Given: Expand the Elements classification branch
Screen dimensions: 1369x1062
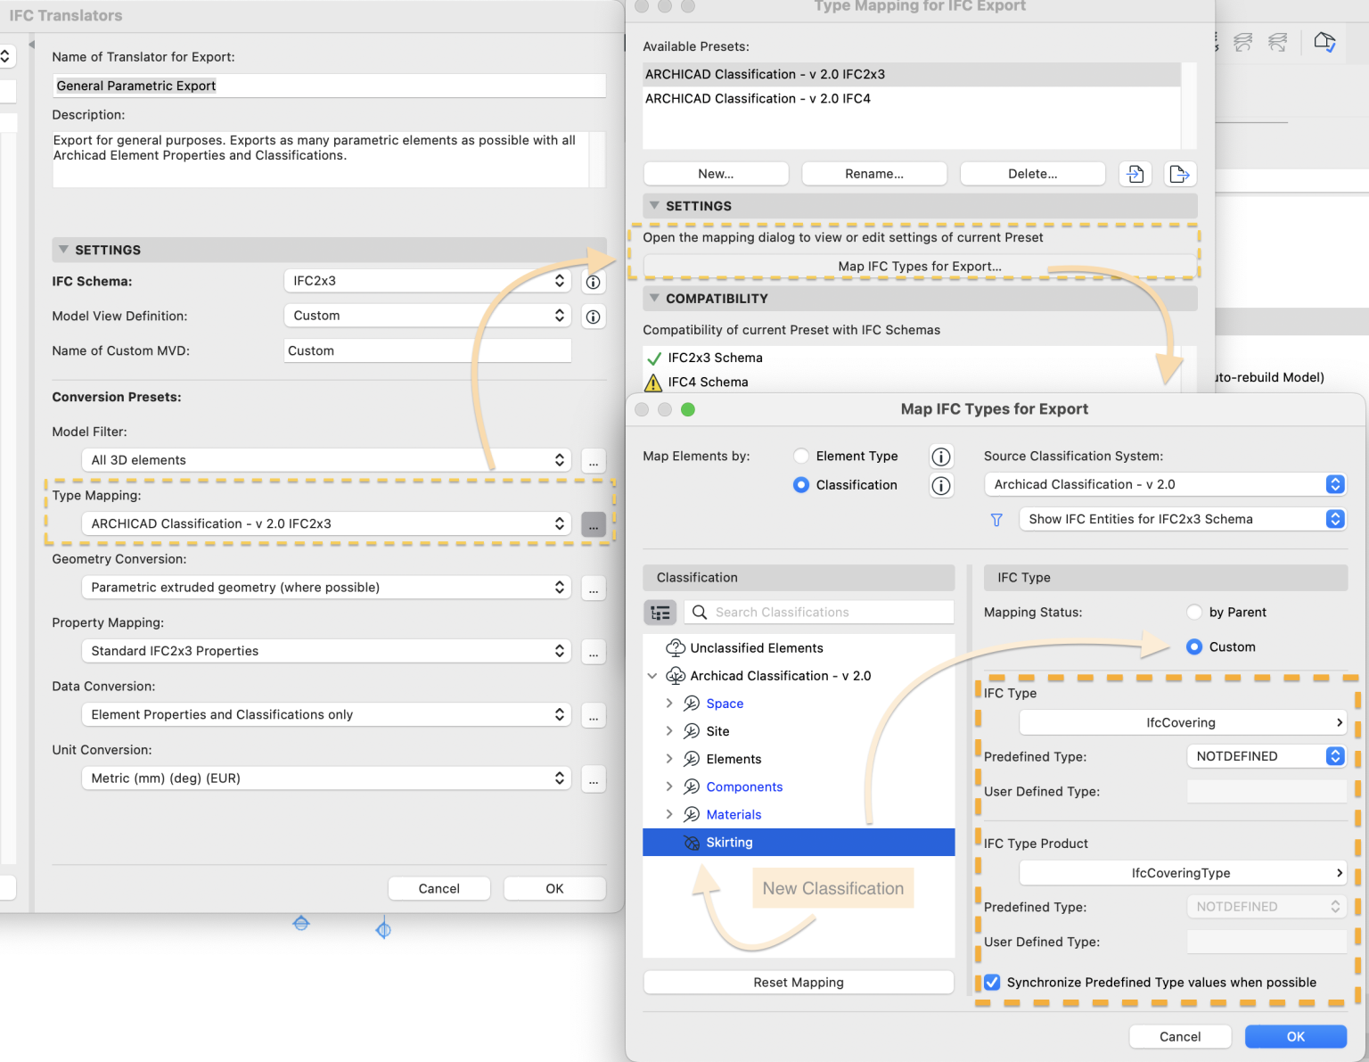Looking at the screenshot, I should (x=669, y=759).
